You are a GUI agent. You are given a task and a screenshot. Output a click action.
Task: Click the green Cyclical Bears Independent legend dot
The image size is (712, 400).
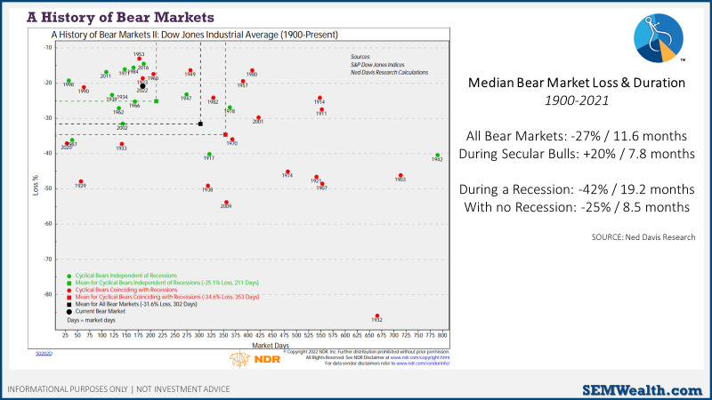click(x=69, y=276)
